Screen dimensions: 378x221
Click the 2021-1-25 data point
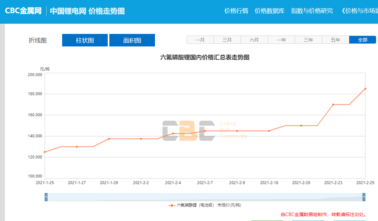pyautogui.click(x=45, y=152)
